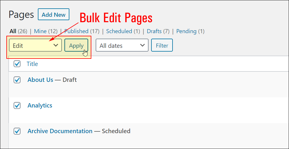Open the Edit bulk actions dropdown
The image size is (289, 149).
point(35,45)
